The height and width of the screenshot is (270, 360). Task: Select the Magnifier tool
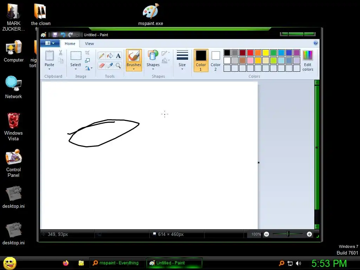(x=118, y=66)
